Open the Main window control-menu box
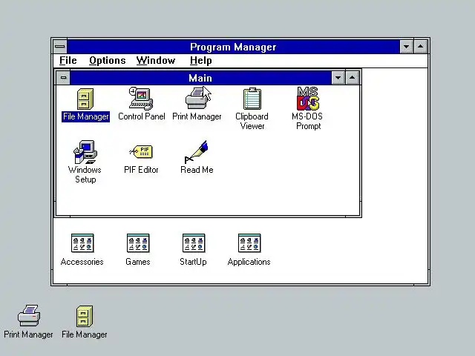 (63, 78)
